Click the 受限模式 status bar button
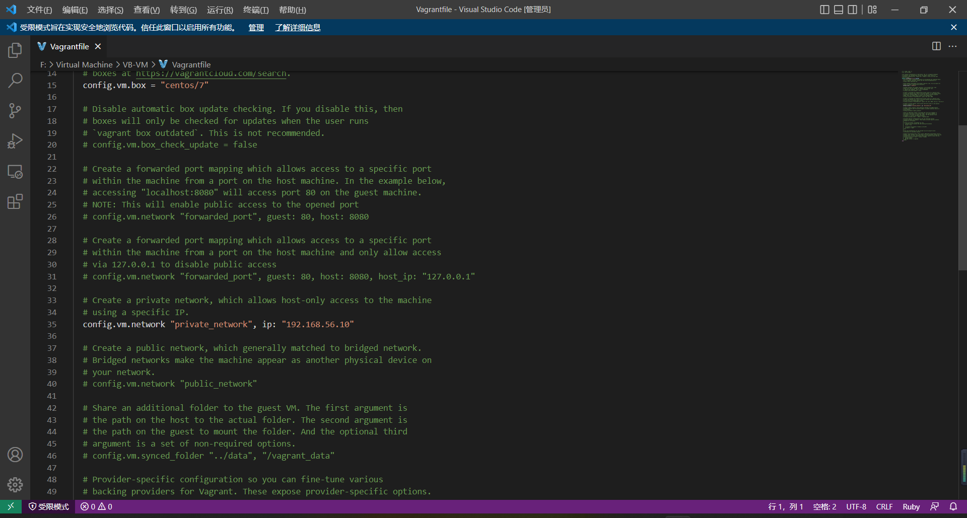 [x=49, y=506]
